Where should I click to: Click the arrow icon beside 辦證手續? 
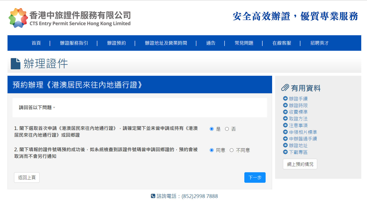pos(285,98)
